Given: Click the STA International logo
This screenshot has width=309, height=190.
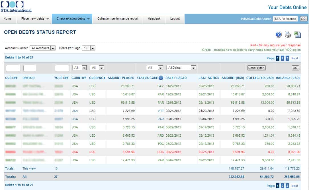Looking at the screenshot, I should (16, 6).
